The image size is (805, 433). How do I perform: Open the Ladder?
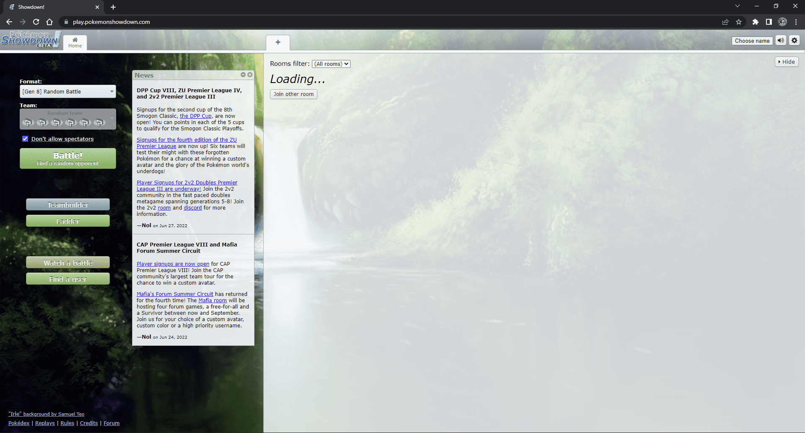tap(68, 221)
